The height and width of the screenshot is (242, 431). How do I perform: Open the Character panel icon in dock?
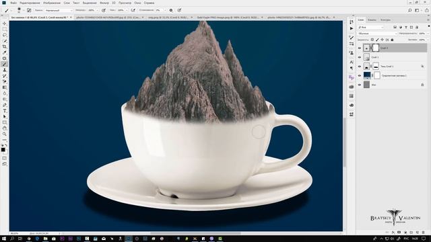click(352, 63)
